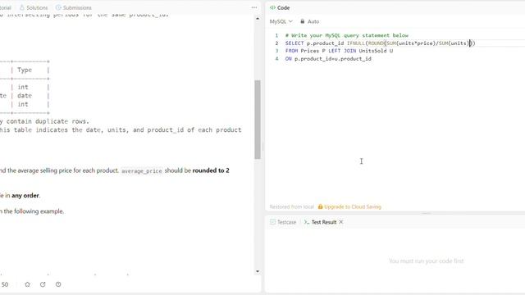Switch to the Testcase tab
The height and width of the screenshot is (295, 525).
[283, 222]
